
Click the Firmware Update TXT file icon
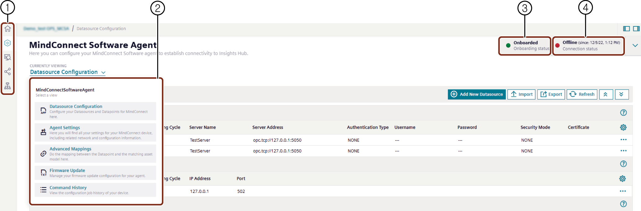pos(43,173)
